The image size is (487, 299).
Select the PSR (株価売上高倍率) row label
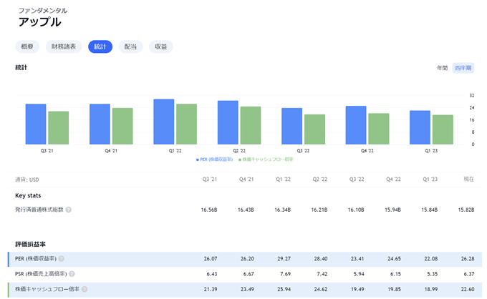pyautogui.click(x=41, y=274)
